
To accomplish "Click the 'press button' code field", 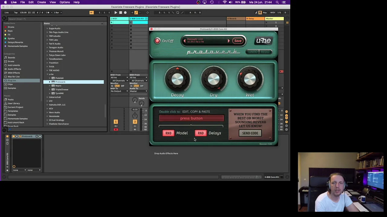I will [191, 118].
